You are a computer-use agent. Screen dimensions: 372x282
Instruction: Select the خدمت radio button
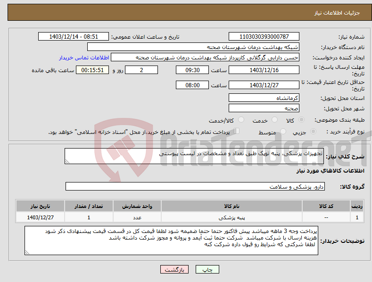pos(274,120)
